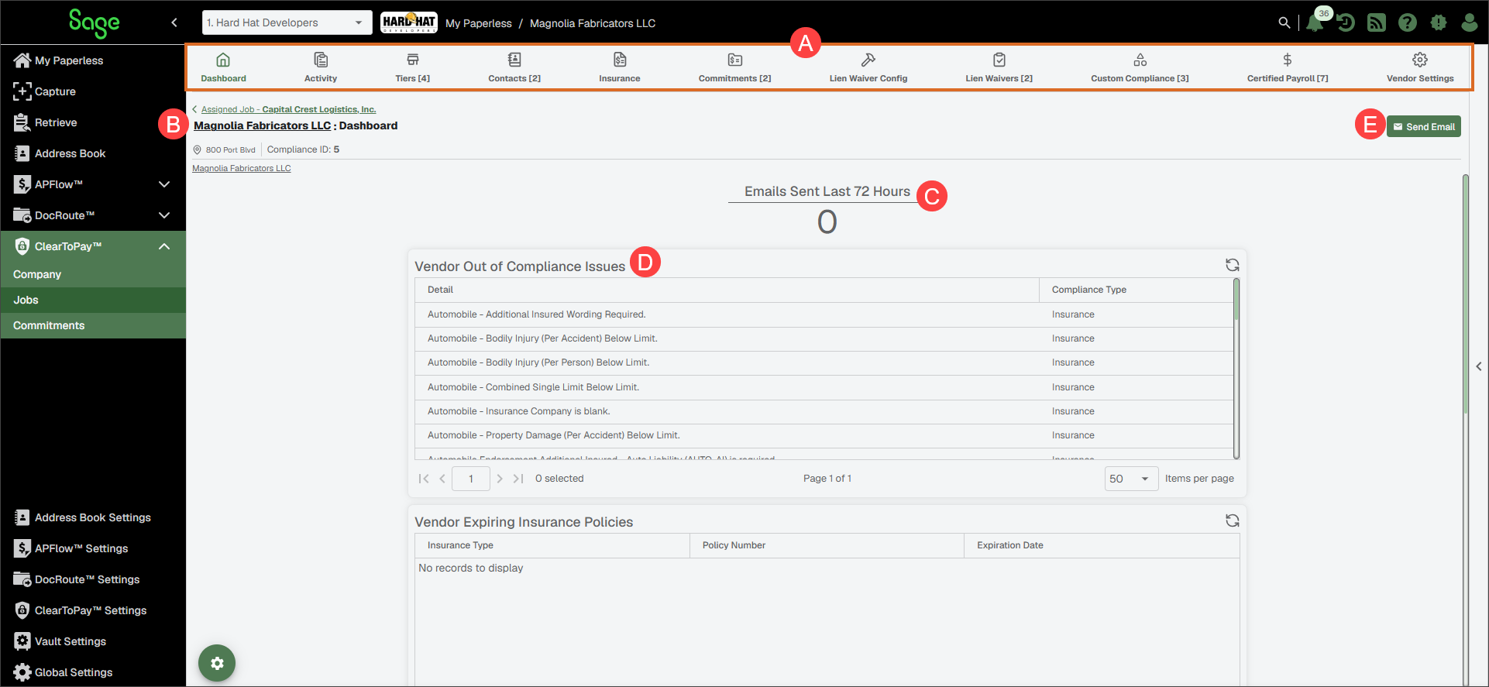The height and width of the screenshot is (687, 1489).
Task: Open the Commitments [2] tab
Action: point(734,67)
